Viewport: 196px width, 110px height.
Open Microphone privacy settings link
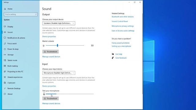[x=123, y=26]
